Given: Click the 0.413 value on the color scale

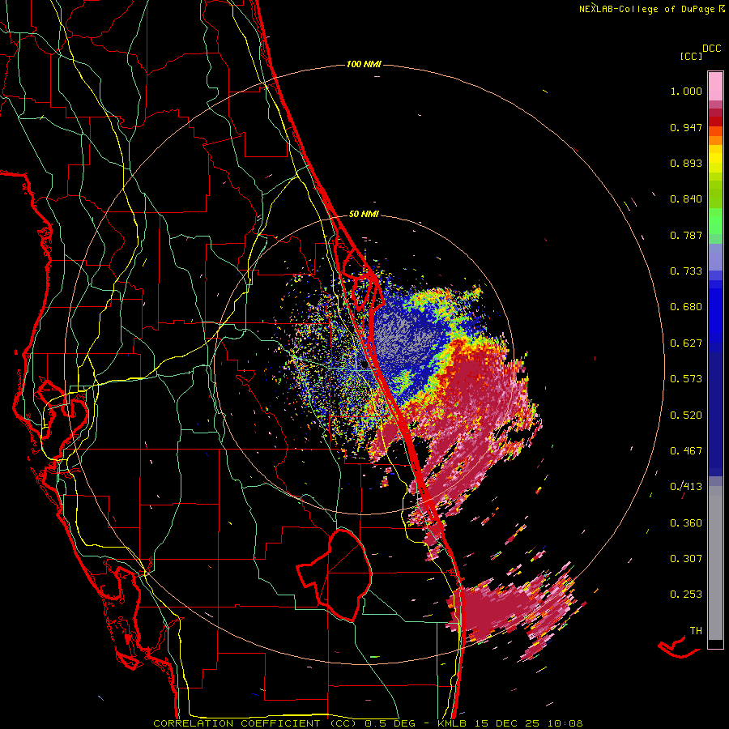Looking at the screenshot, I should pos(686,487).
